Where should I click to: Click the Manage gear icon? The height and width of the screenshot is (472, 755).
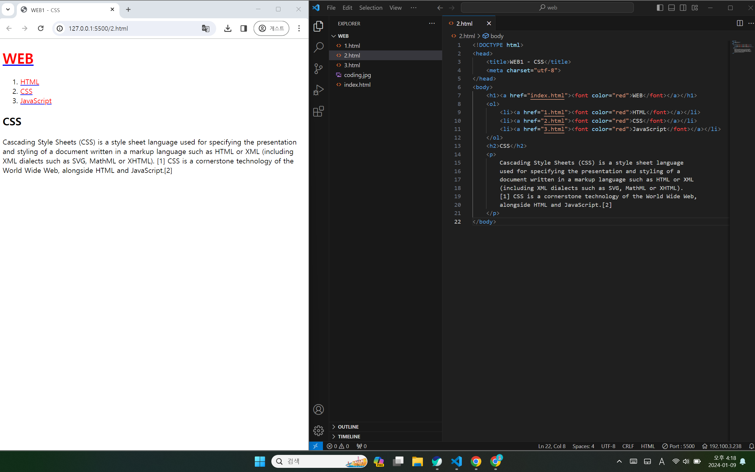click(x=318, y=430)
